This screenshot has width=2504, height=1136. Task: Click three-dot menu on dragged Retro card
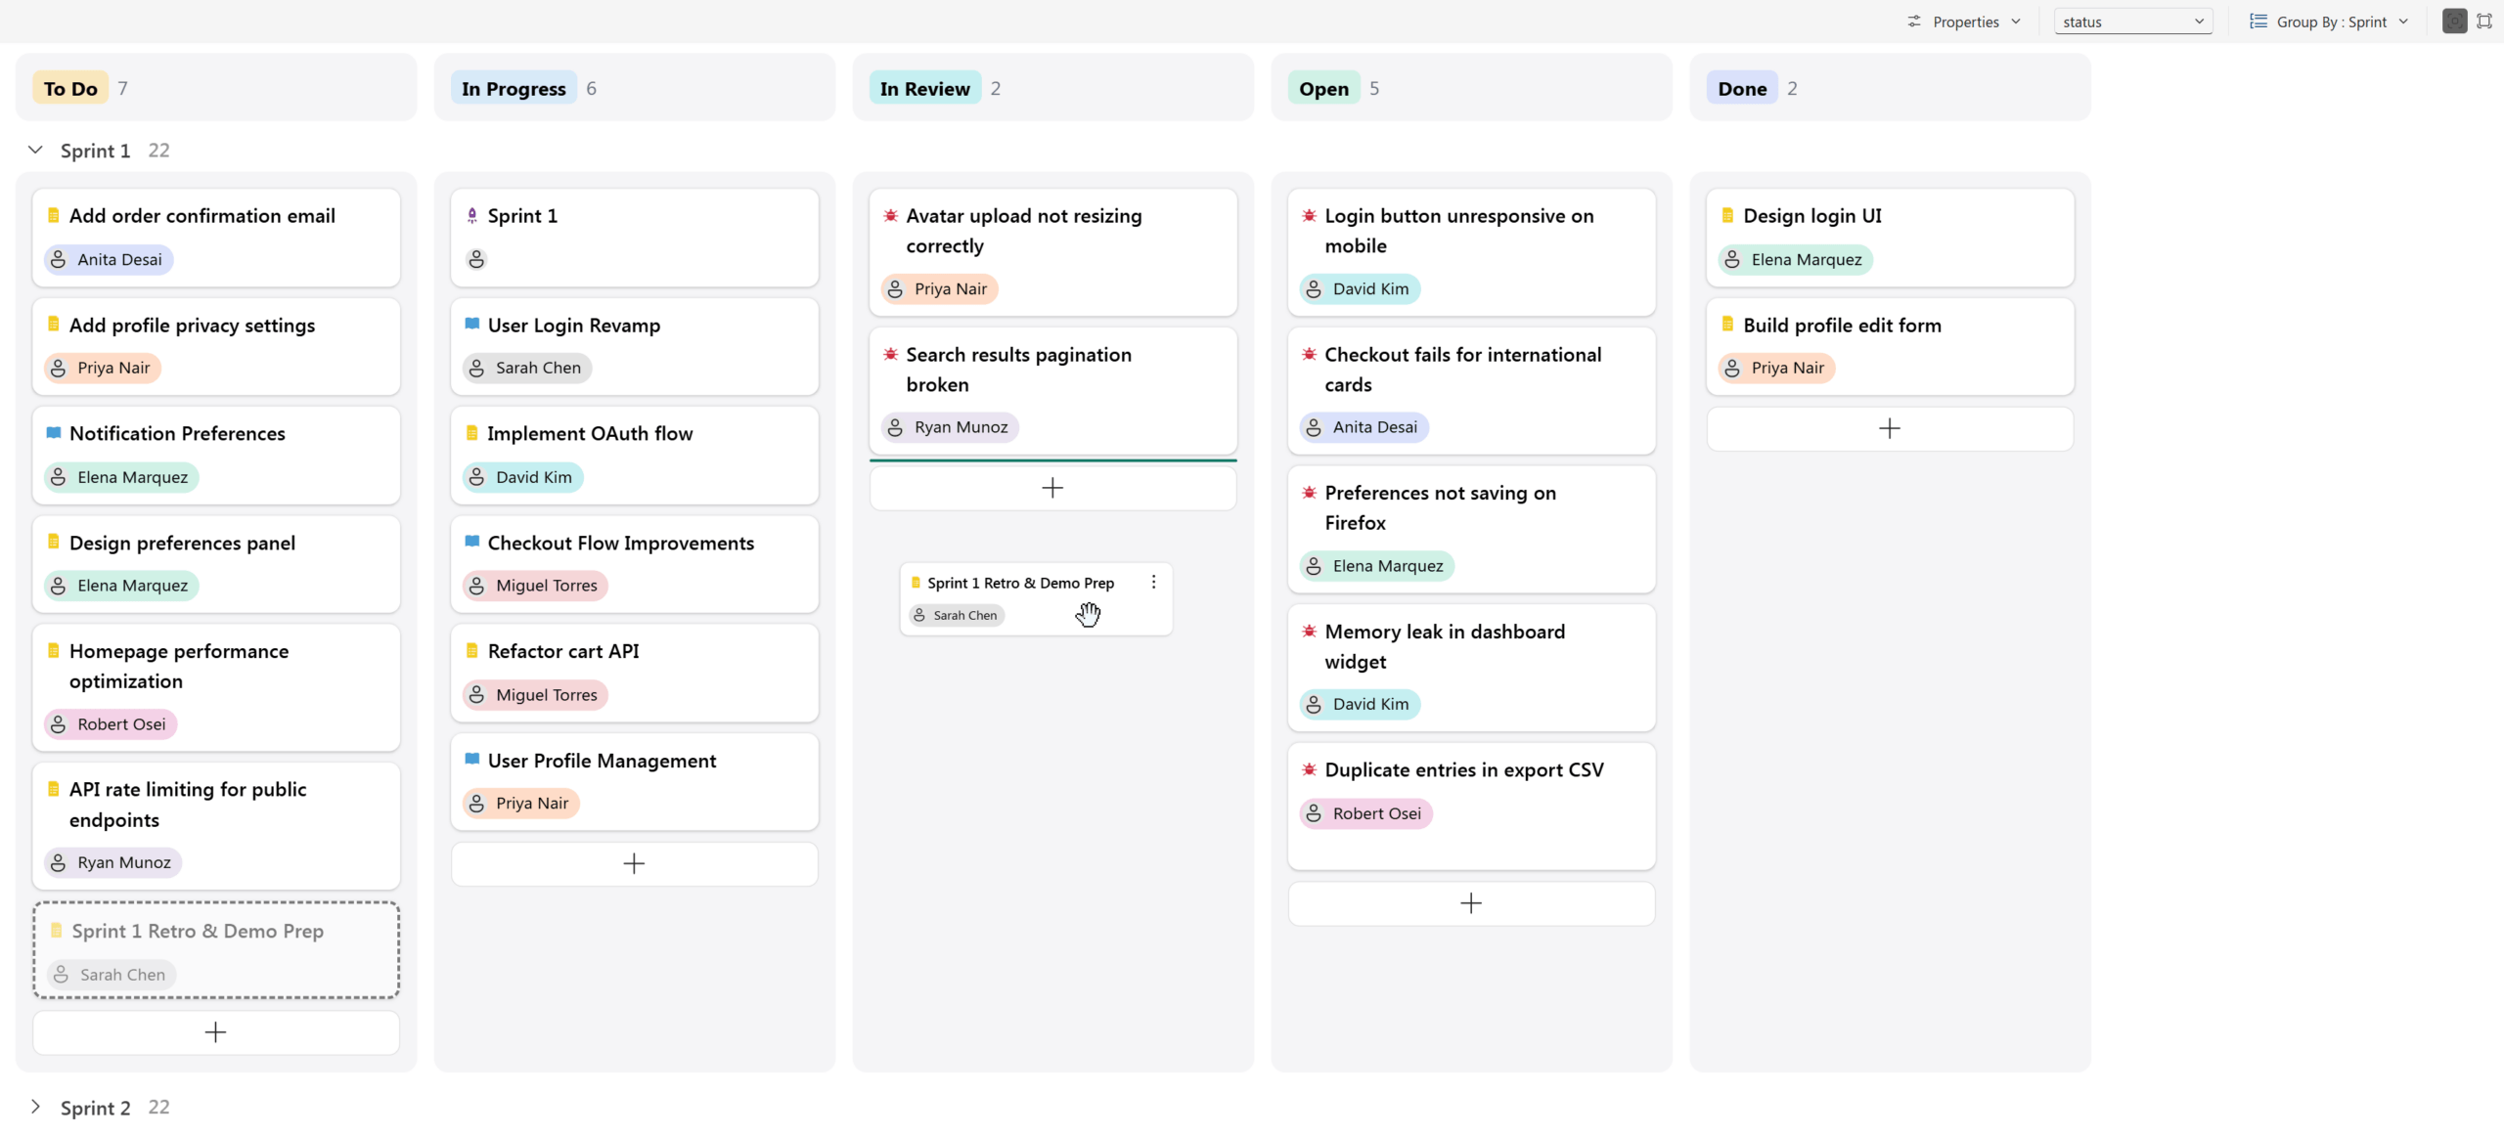(1153, 582)
